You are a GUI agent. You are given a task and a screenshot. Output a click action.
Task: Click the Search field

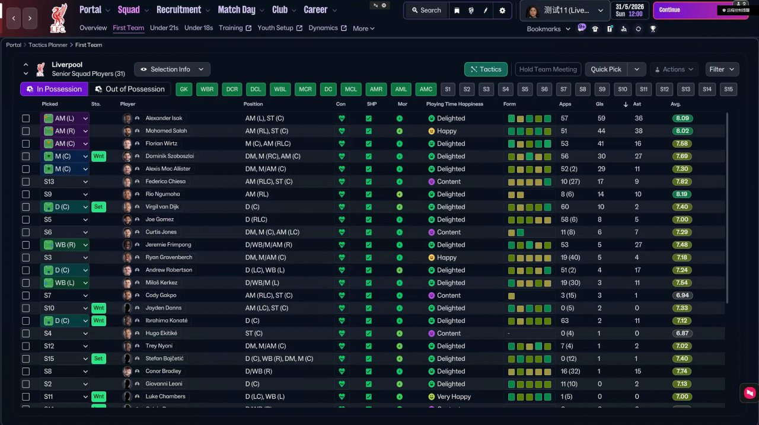coord(426,10)
